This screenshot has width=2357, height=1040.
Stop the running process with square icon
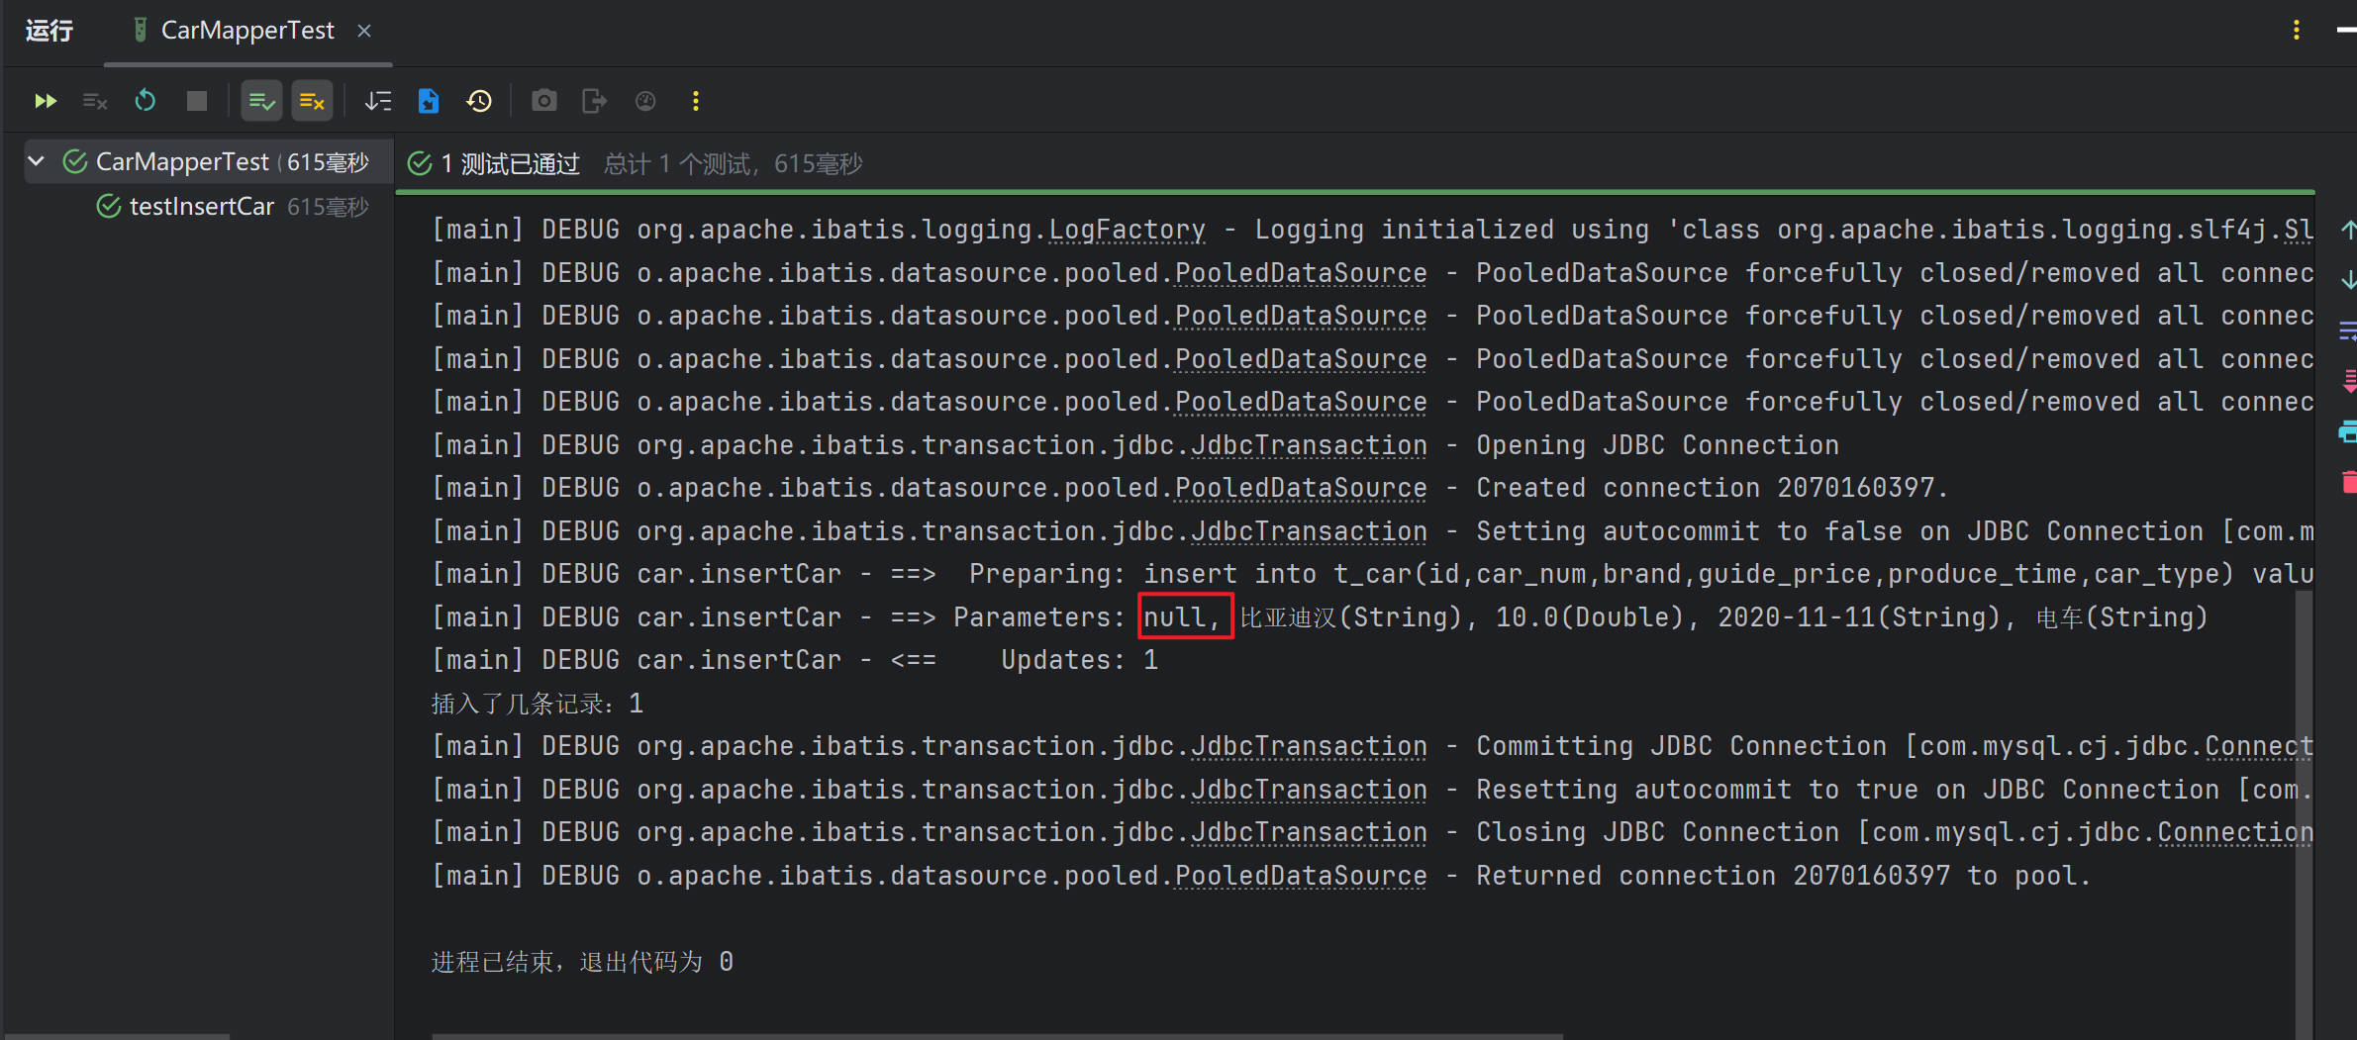[x=197, y=101]
